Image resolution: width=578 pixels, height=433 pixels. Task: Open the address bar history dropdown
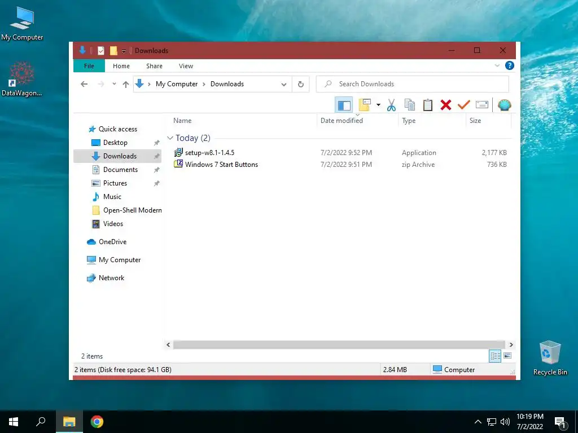[284, 85]
